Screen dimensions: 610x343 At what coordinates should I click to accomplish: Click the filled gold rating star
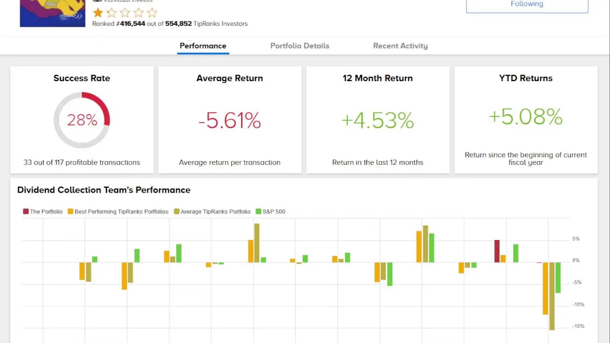point(98,12)
